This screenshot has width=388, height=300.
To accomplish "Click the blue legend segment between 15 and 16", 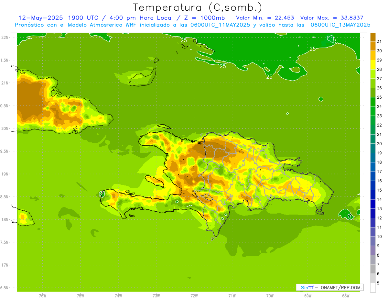I will pos(373,185).
